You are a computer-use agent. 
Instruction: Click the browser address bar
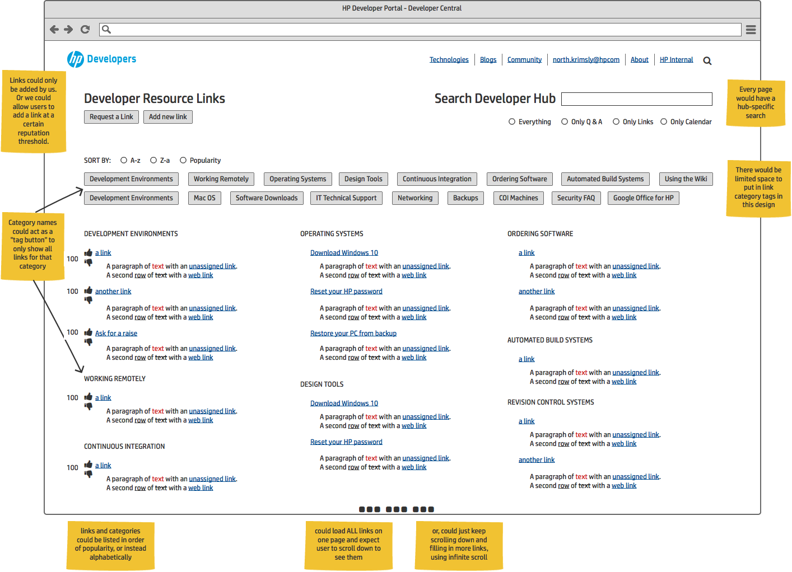coord(420,30)
